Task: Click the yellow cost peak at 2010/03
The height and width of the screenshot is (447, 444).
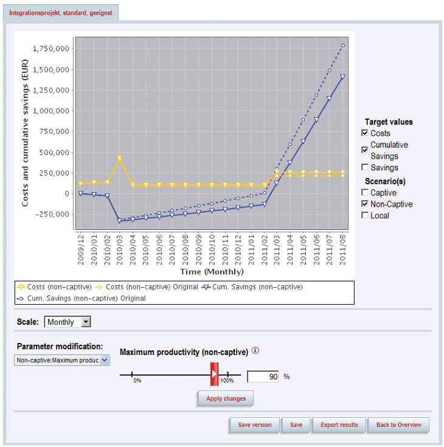Action: [119, 158]
